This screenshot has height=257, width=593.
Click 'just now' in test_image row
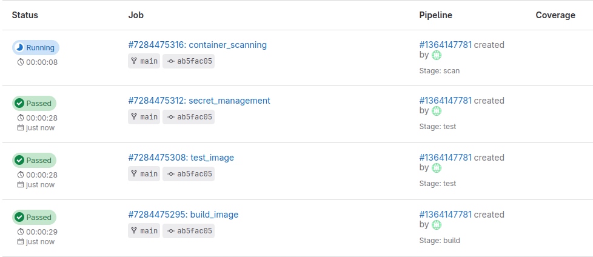[x=41, y=185]
